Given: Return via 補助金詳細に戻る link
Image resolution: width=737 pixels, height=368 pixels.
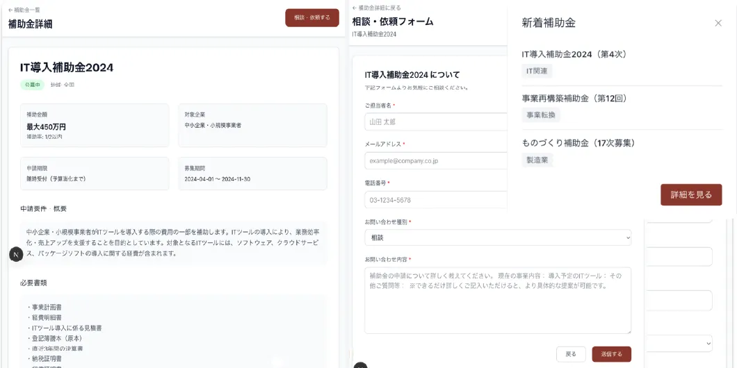Looking at the screenshot, I should [376, 8].
